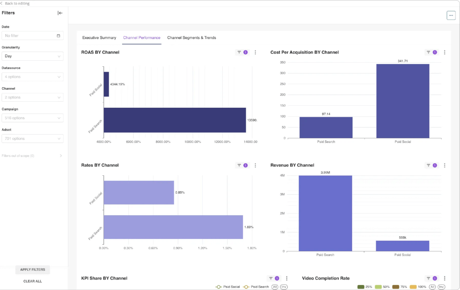The height and width of the screenshot is (290, 460).
Task: Click the 25% green legend swatch
Action: point(361,287)
